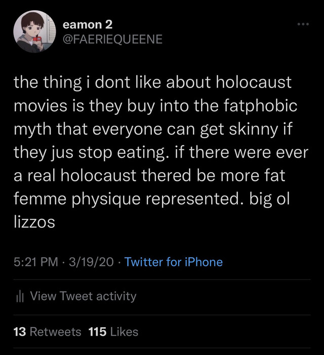This screenshot has height=355, width=324.
Task: Click the word "lizzos" in the tweet
Action: 34,222
